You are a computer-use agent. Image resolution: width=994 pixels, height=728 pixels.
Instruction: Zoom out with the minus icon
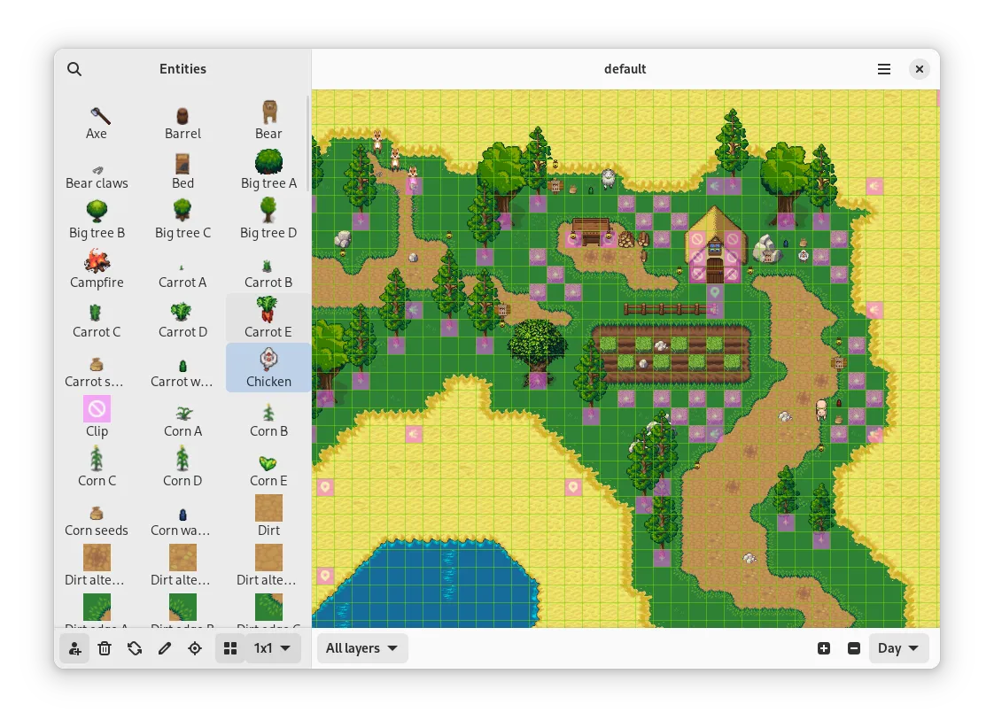(x=854, y=648)
